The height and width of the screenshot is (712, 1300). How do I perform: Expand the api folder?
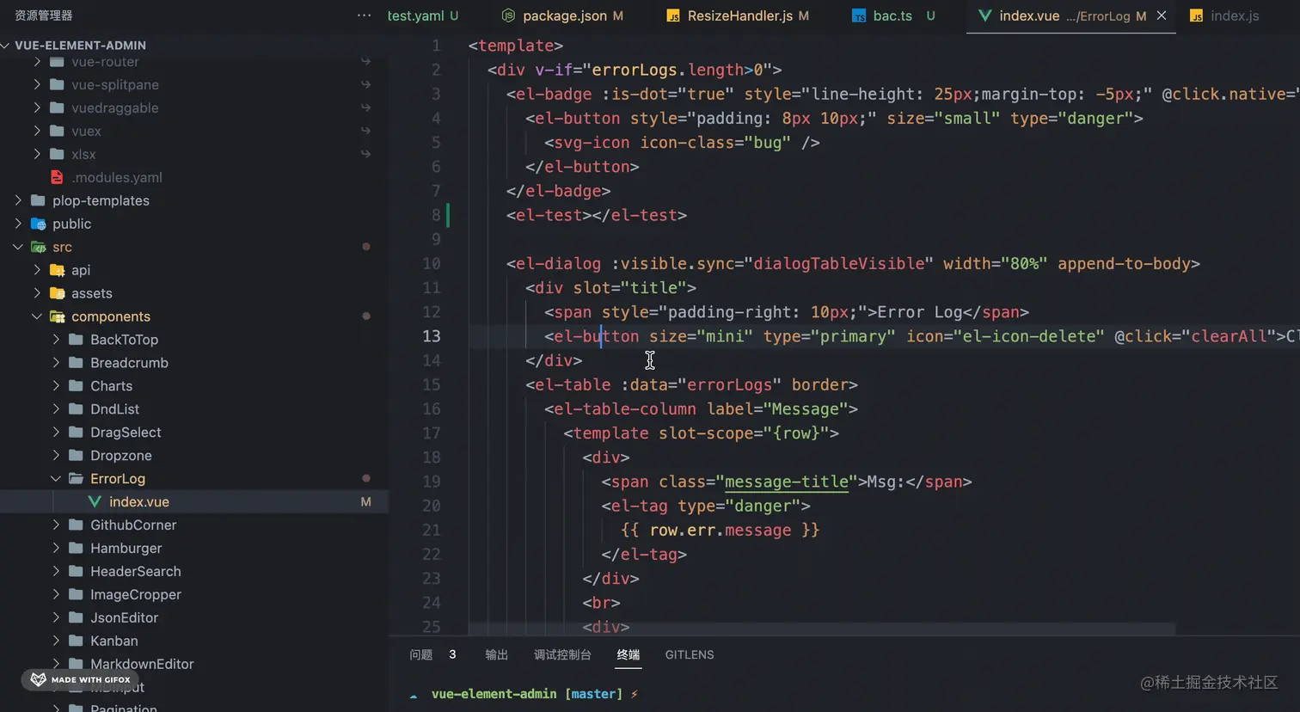(x=37, y=270)
